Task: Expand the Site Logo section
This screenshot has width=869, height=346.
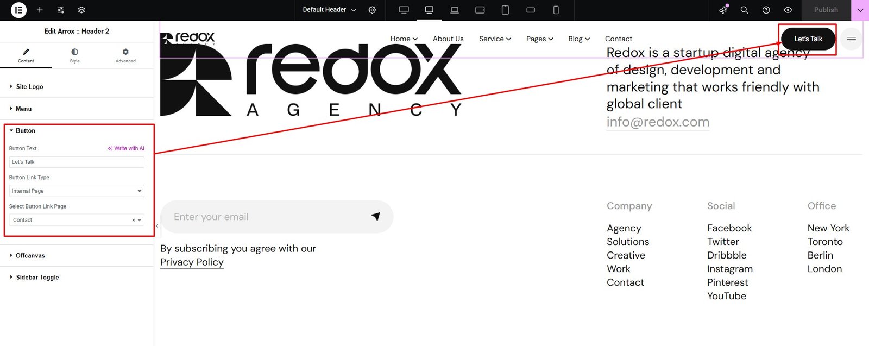Action: point(77,86)
